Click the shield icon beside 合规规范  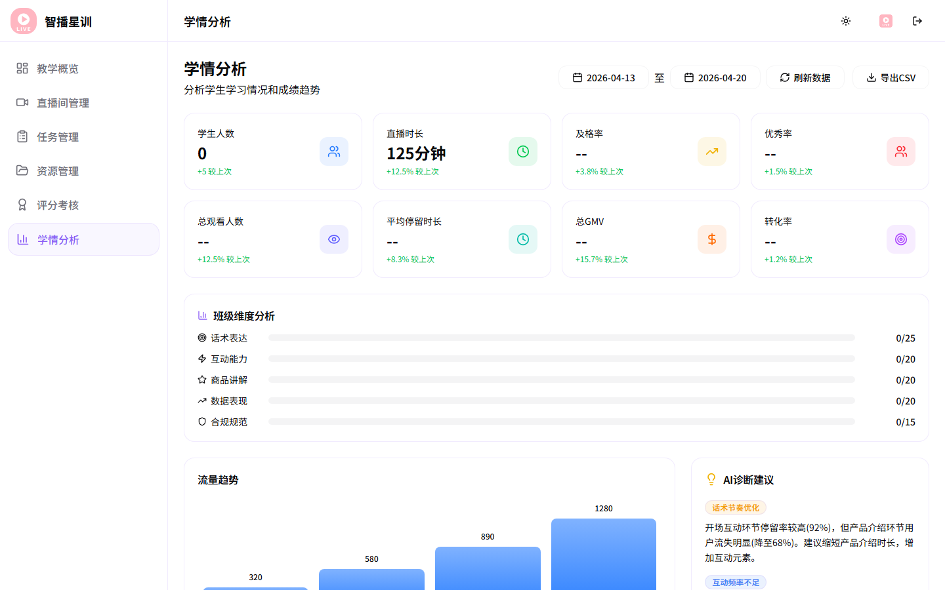[x=202, y=422]
